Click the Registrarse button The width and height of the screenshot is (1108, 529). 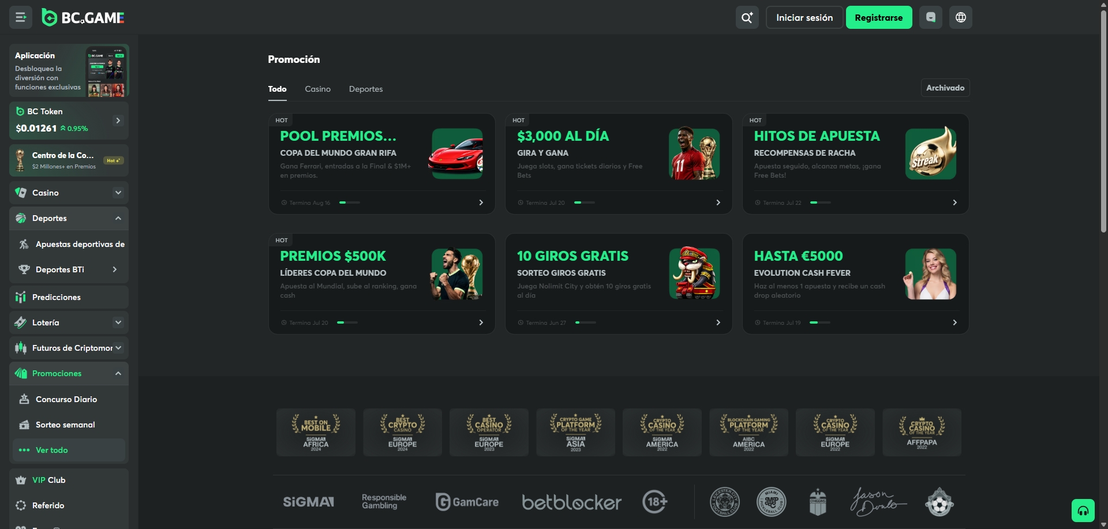coord(879,17)
